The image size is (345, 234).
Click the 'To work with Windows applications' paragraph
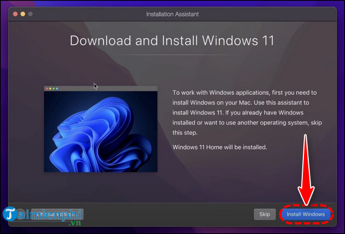tap(247, 112)
